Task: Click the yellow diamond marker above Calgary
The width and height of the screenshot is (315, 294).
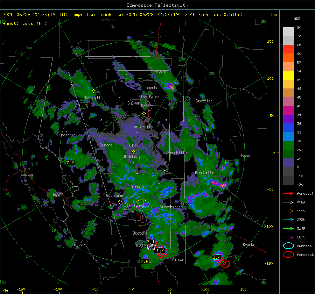Action: (x=138, y=201)
